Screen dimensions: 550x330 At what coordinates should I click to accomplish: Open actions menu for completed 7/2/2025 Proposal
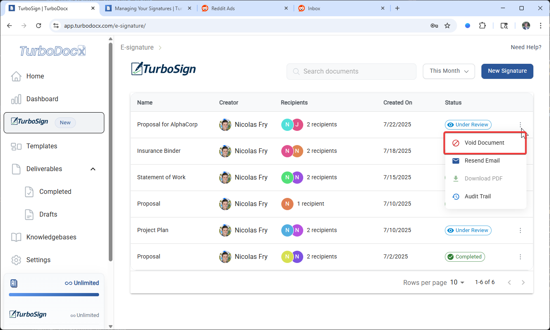coord(520,257)
